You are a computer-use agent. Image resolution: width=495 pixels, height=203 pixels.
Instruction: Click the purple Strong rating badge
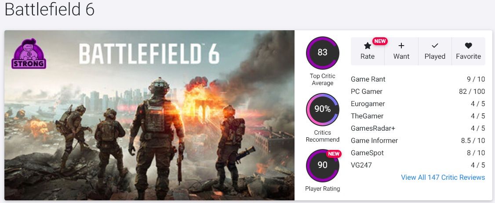(x=29, y=54)
